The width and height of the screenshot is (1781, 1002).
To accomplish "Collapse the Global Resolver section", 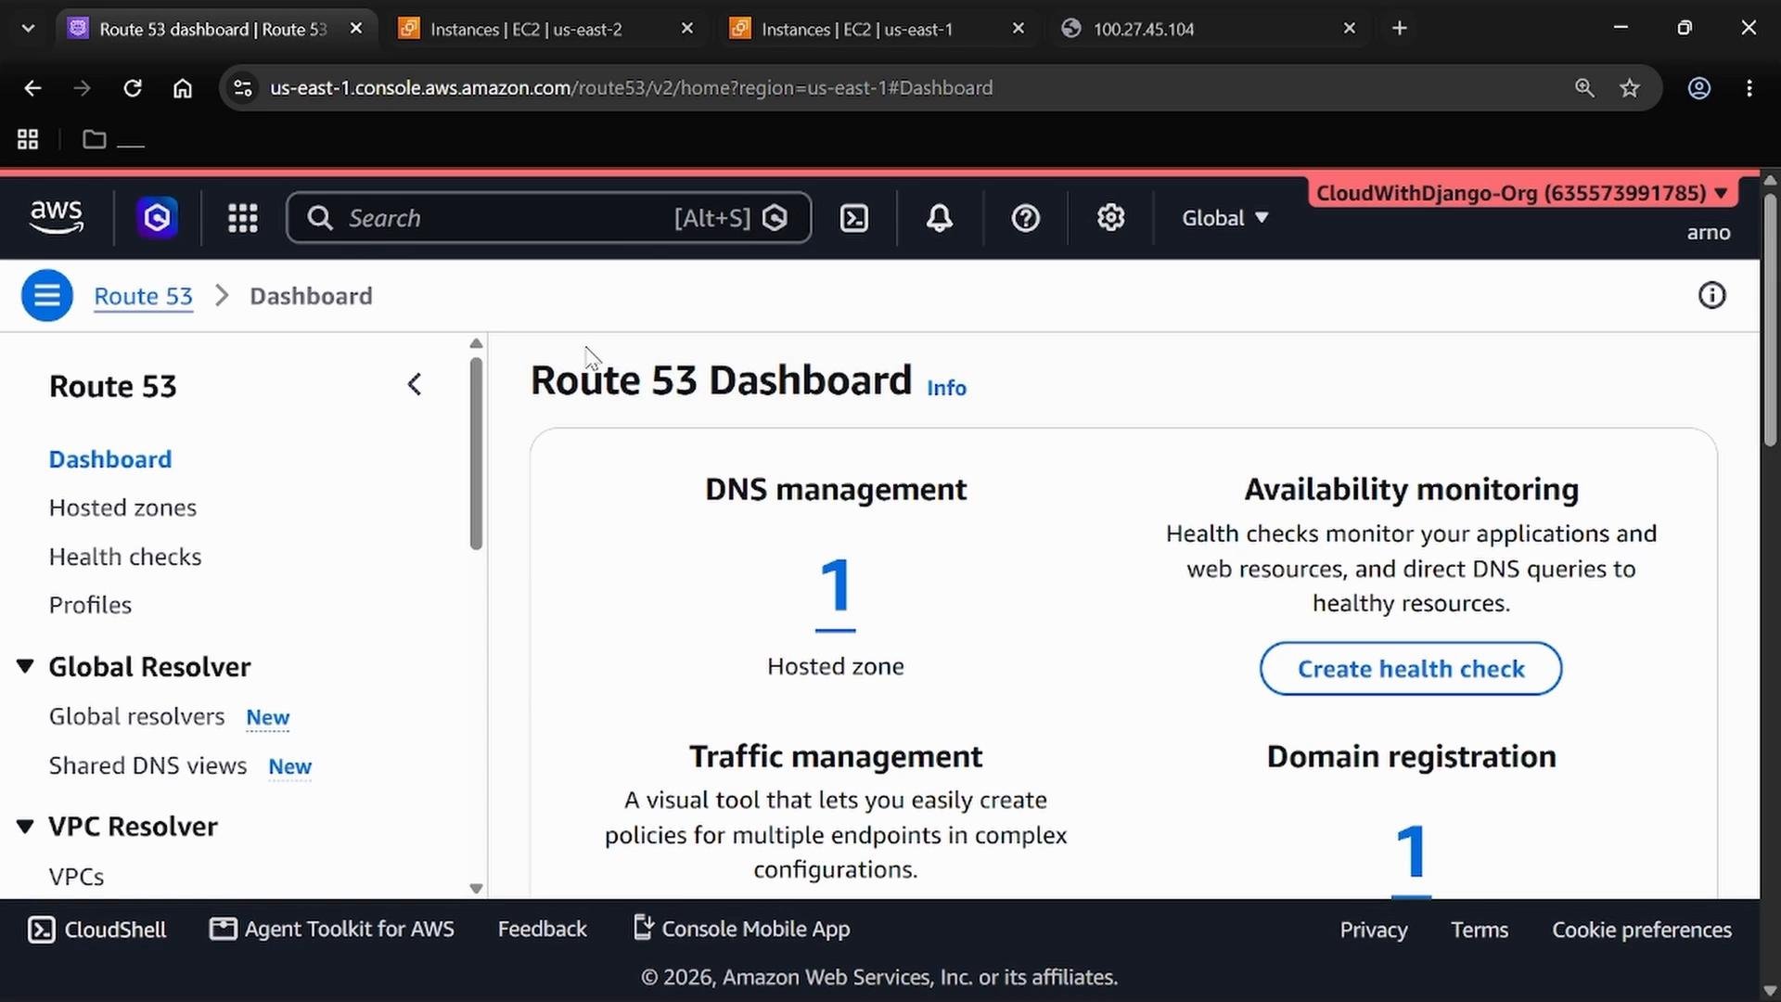I will click(x=25, y=666).
